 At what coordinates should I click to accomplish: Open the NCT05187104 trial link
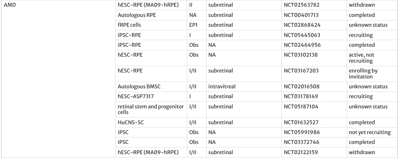click(x=301, y=107)
